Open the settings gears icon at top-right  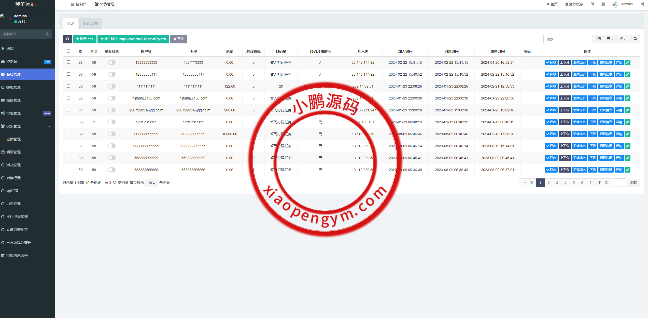[642, 4]
